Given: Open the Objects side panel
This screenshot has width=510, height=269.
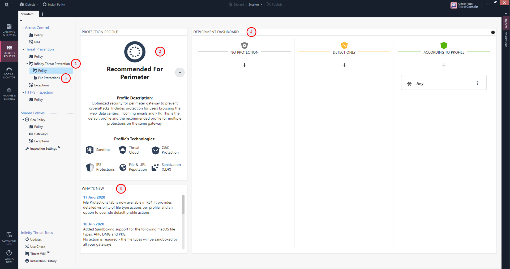Looking at the screenshot, I should 506,23.
